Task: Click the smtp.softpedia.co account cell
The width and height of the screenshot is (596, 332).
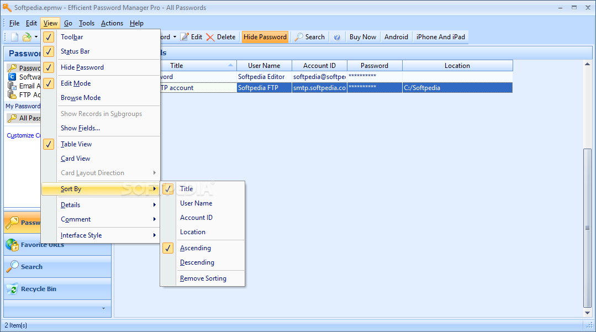Action: point(319,88)
